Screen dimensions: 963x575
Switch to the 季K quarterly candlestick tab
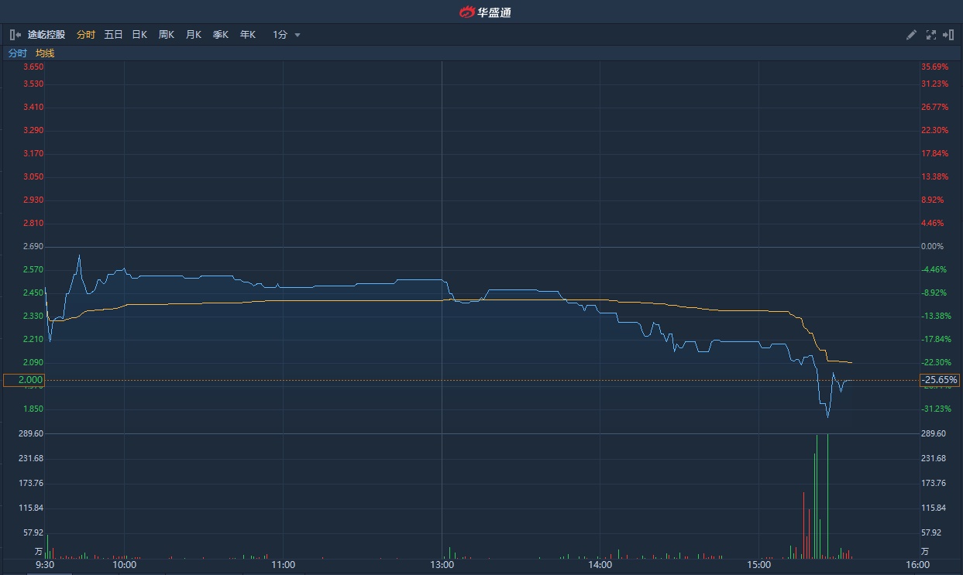click(x=221, y=35)
